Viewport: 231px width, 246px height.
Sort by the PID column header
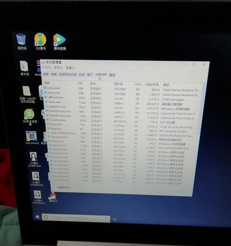80,84
